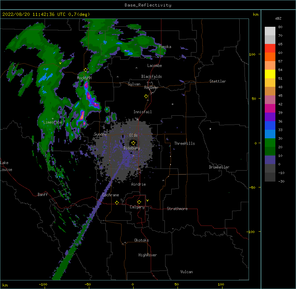Select the red 65-60 dBZ legend swatch
The width and height of the screenshot is (296, 289).
pos(270,48)
